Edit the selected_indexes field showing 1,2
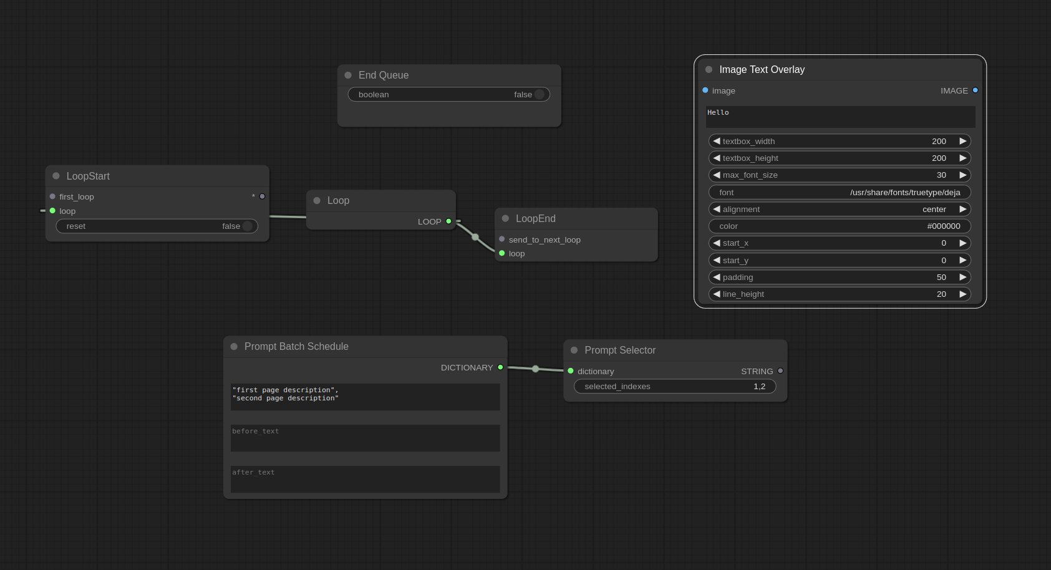Viewport: 1051px width, 570px height. click(675, 387)
